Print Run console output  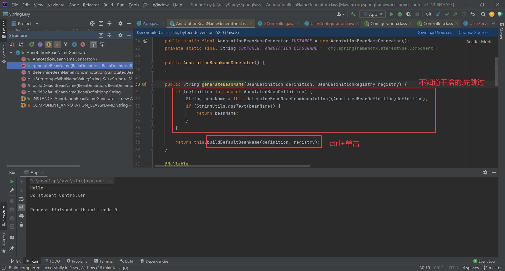pos(21,216)
